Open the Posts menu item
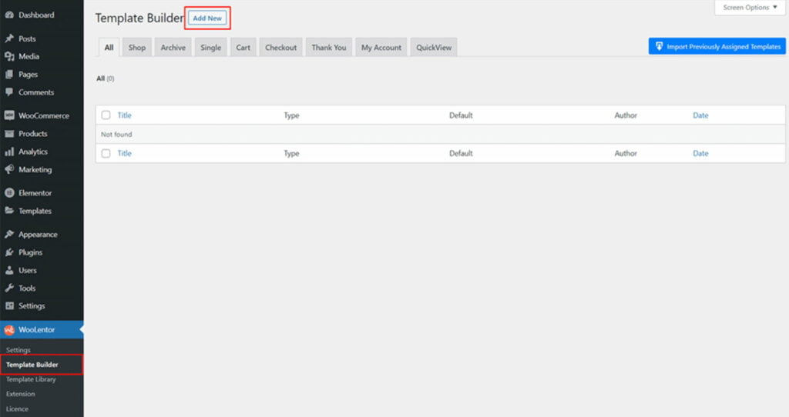This screenshot has width=789, height=417. 42,38
